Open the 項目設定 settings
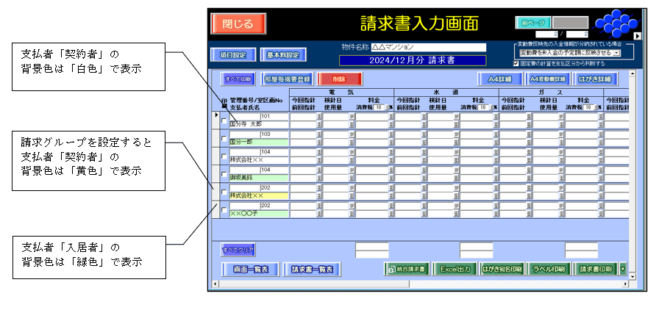Screen dimensions: 656x310 coord(232,54)
